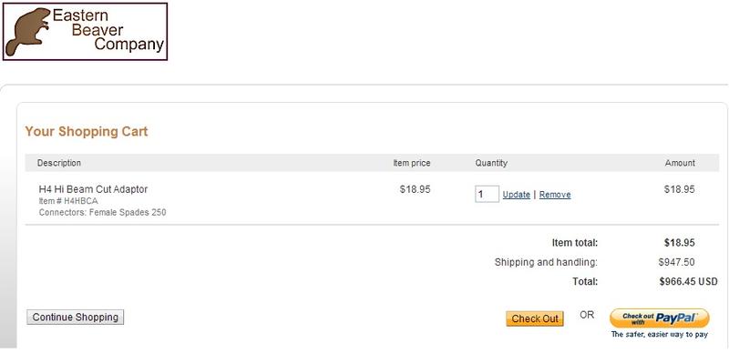Click the beaver image in the logo
Viewport: 729px width, 353px height.
click(x=28, y=32)
